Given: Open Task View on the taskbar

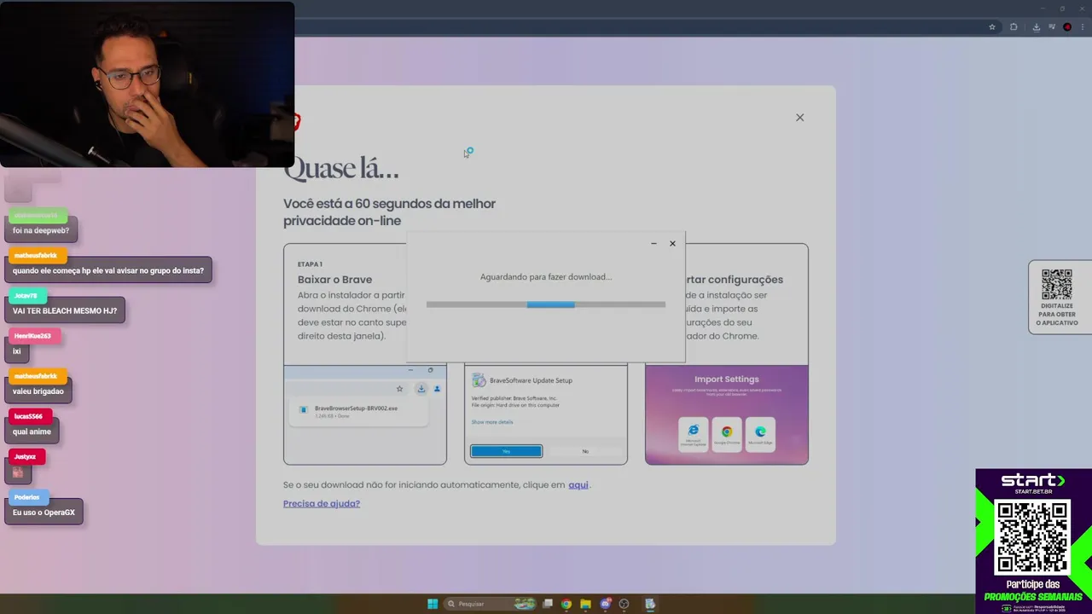Looking at the screenshot, I should point(548,604).
